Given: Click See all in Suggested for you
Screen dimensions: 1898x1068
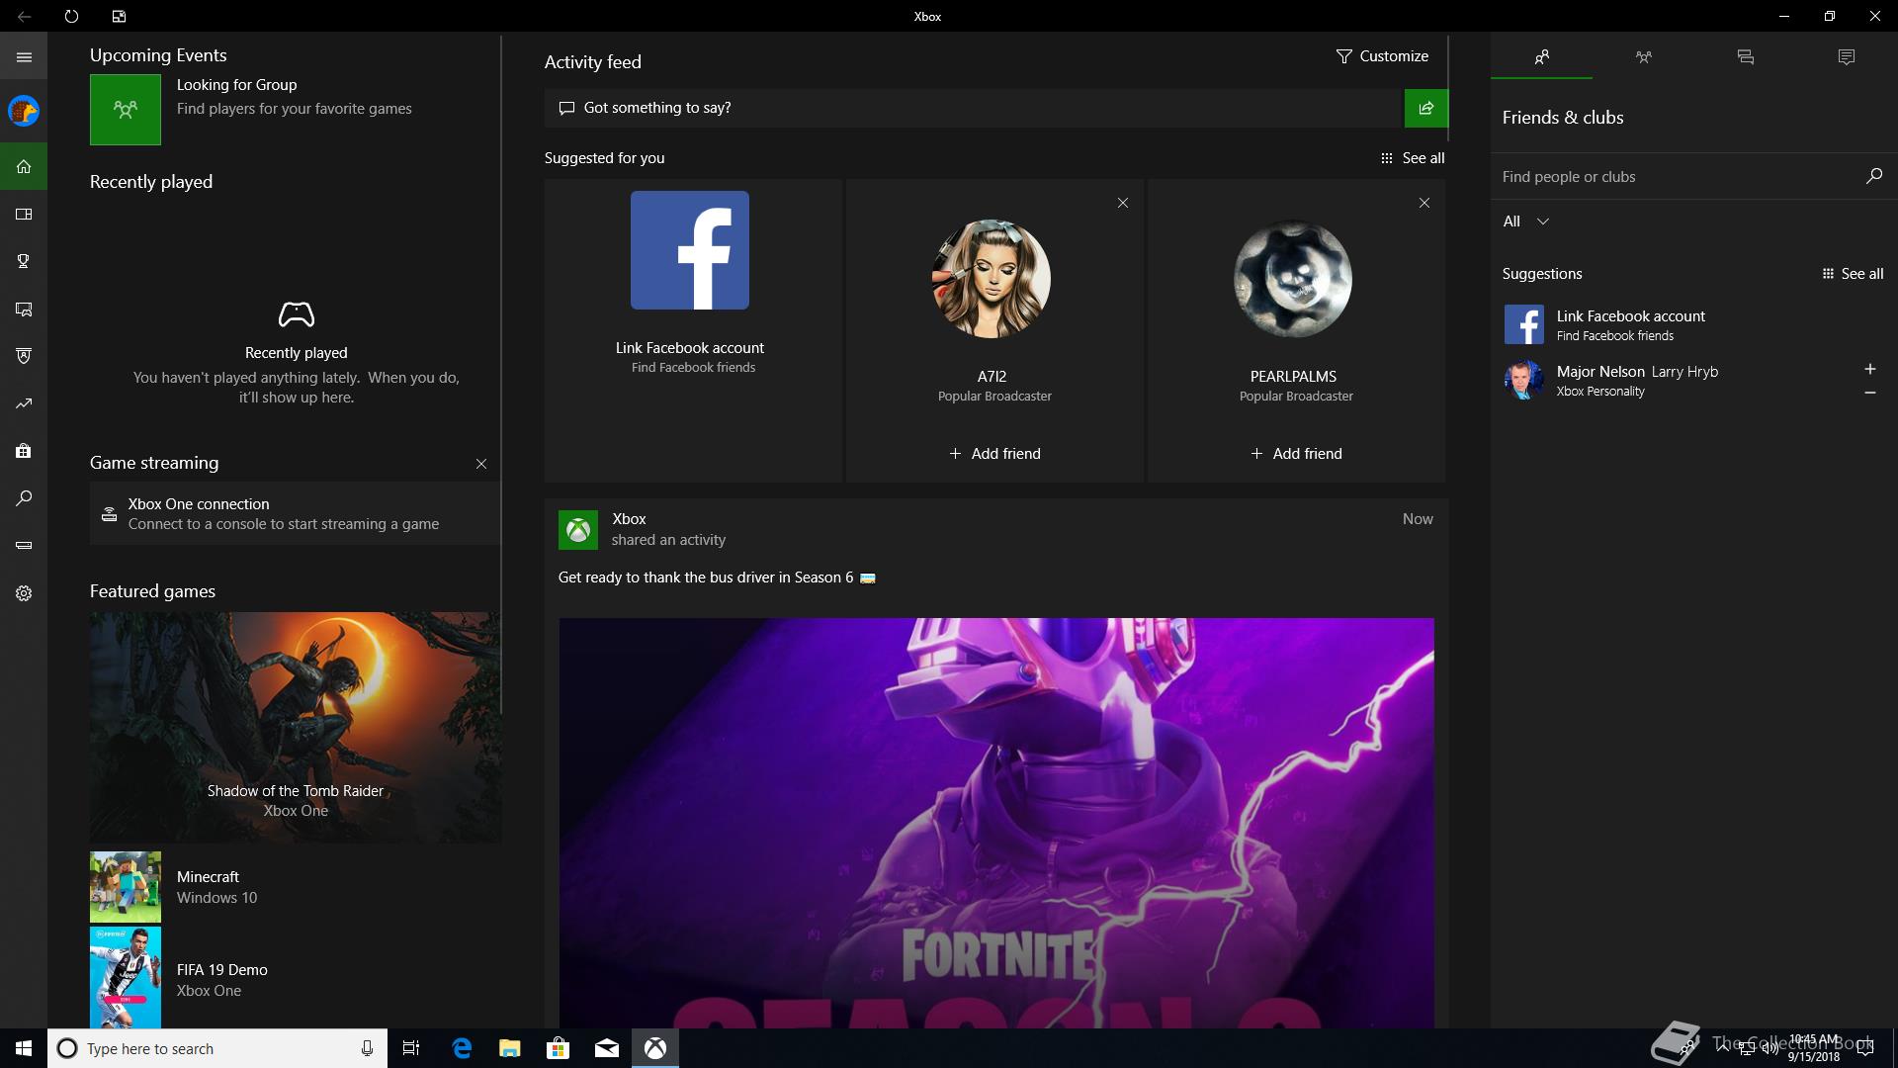Looking at the screenshot, I should pyautogui.click(x=1413, y=158).
